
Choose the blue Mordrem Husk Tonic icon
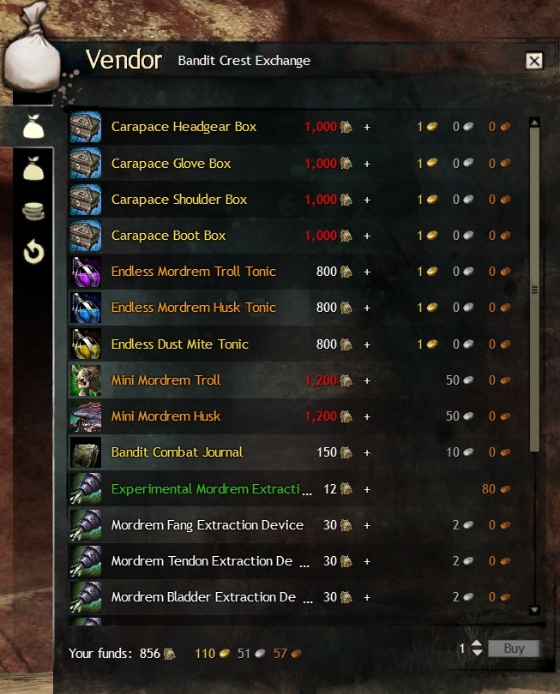tap(86, 308)
